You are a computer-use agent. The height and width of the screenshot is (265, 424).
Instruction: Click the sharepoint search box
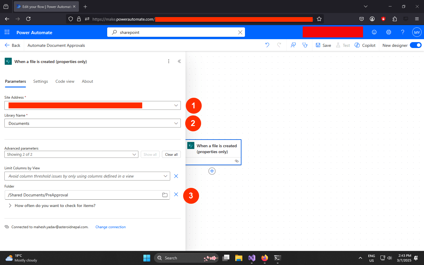click(x=176, y=32)
